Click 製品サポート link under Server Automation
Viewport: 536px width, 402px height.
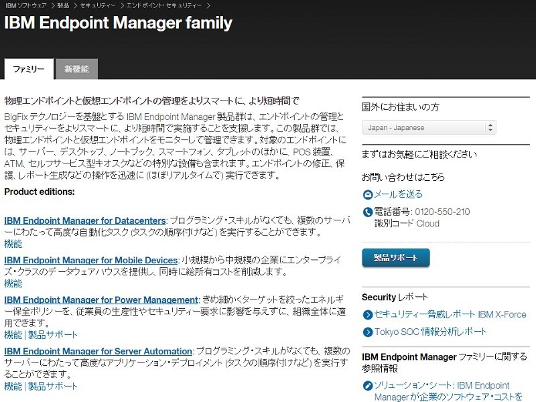53,387
